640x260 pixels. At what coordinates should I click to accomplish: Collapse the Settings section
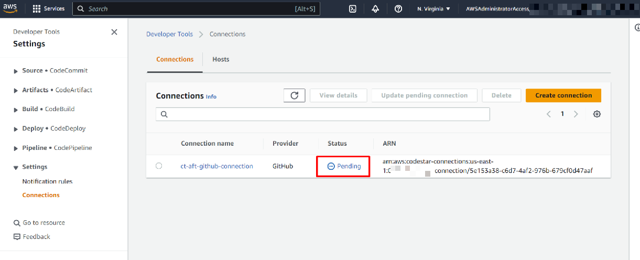tap(16, 167)
